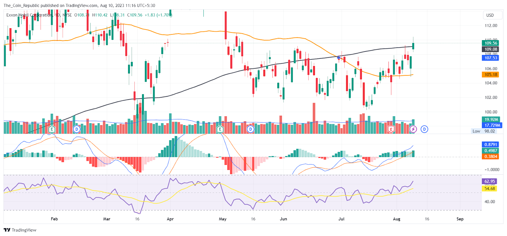Image resolution: width=507 pixels, height=236 pixels.
Task: Click the Aug label on the time axis
Action: (x=397, y=219)
